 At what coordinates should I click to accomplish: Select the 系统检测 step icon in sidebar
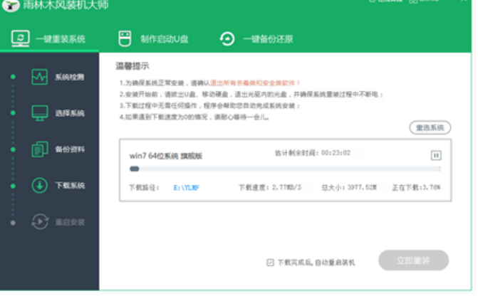(40, 77)
